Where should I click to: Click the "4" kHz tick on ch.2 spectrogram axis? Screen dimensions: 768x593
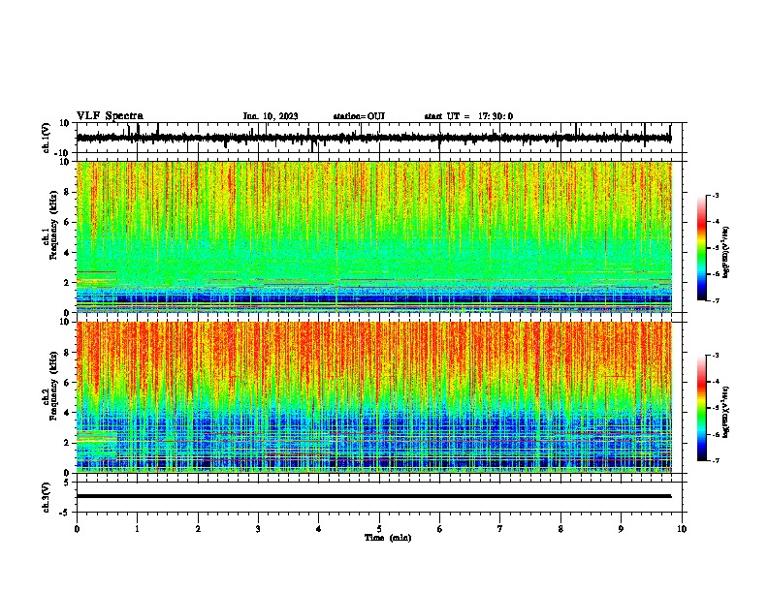point(67,413)
